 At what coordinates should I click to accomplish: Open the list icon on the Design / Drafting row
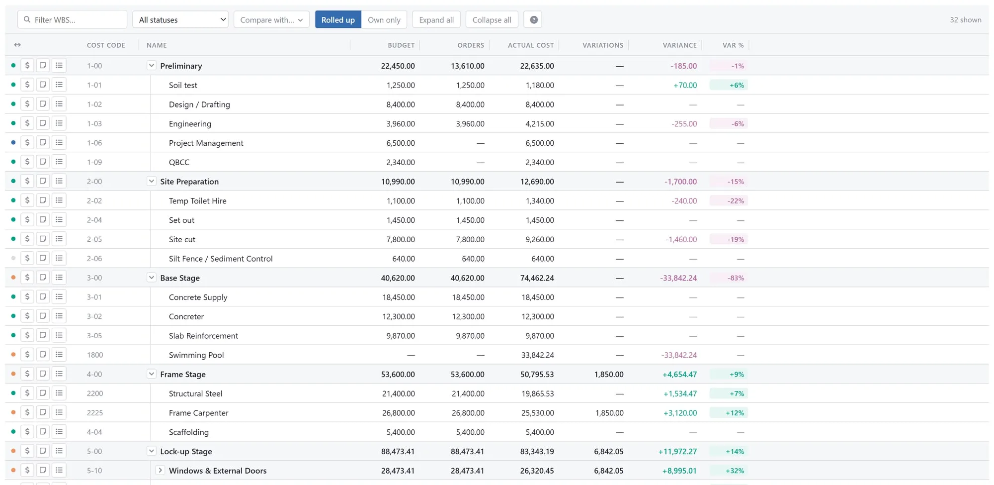coord(59,104)
